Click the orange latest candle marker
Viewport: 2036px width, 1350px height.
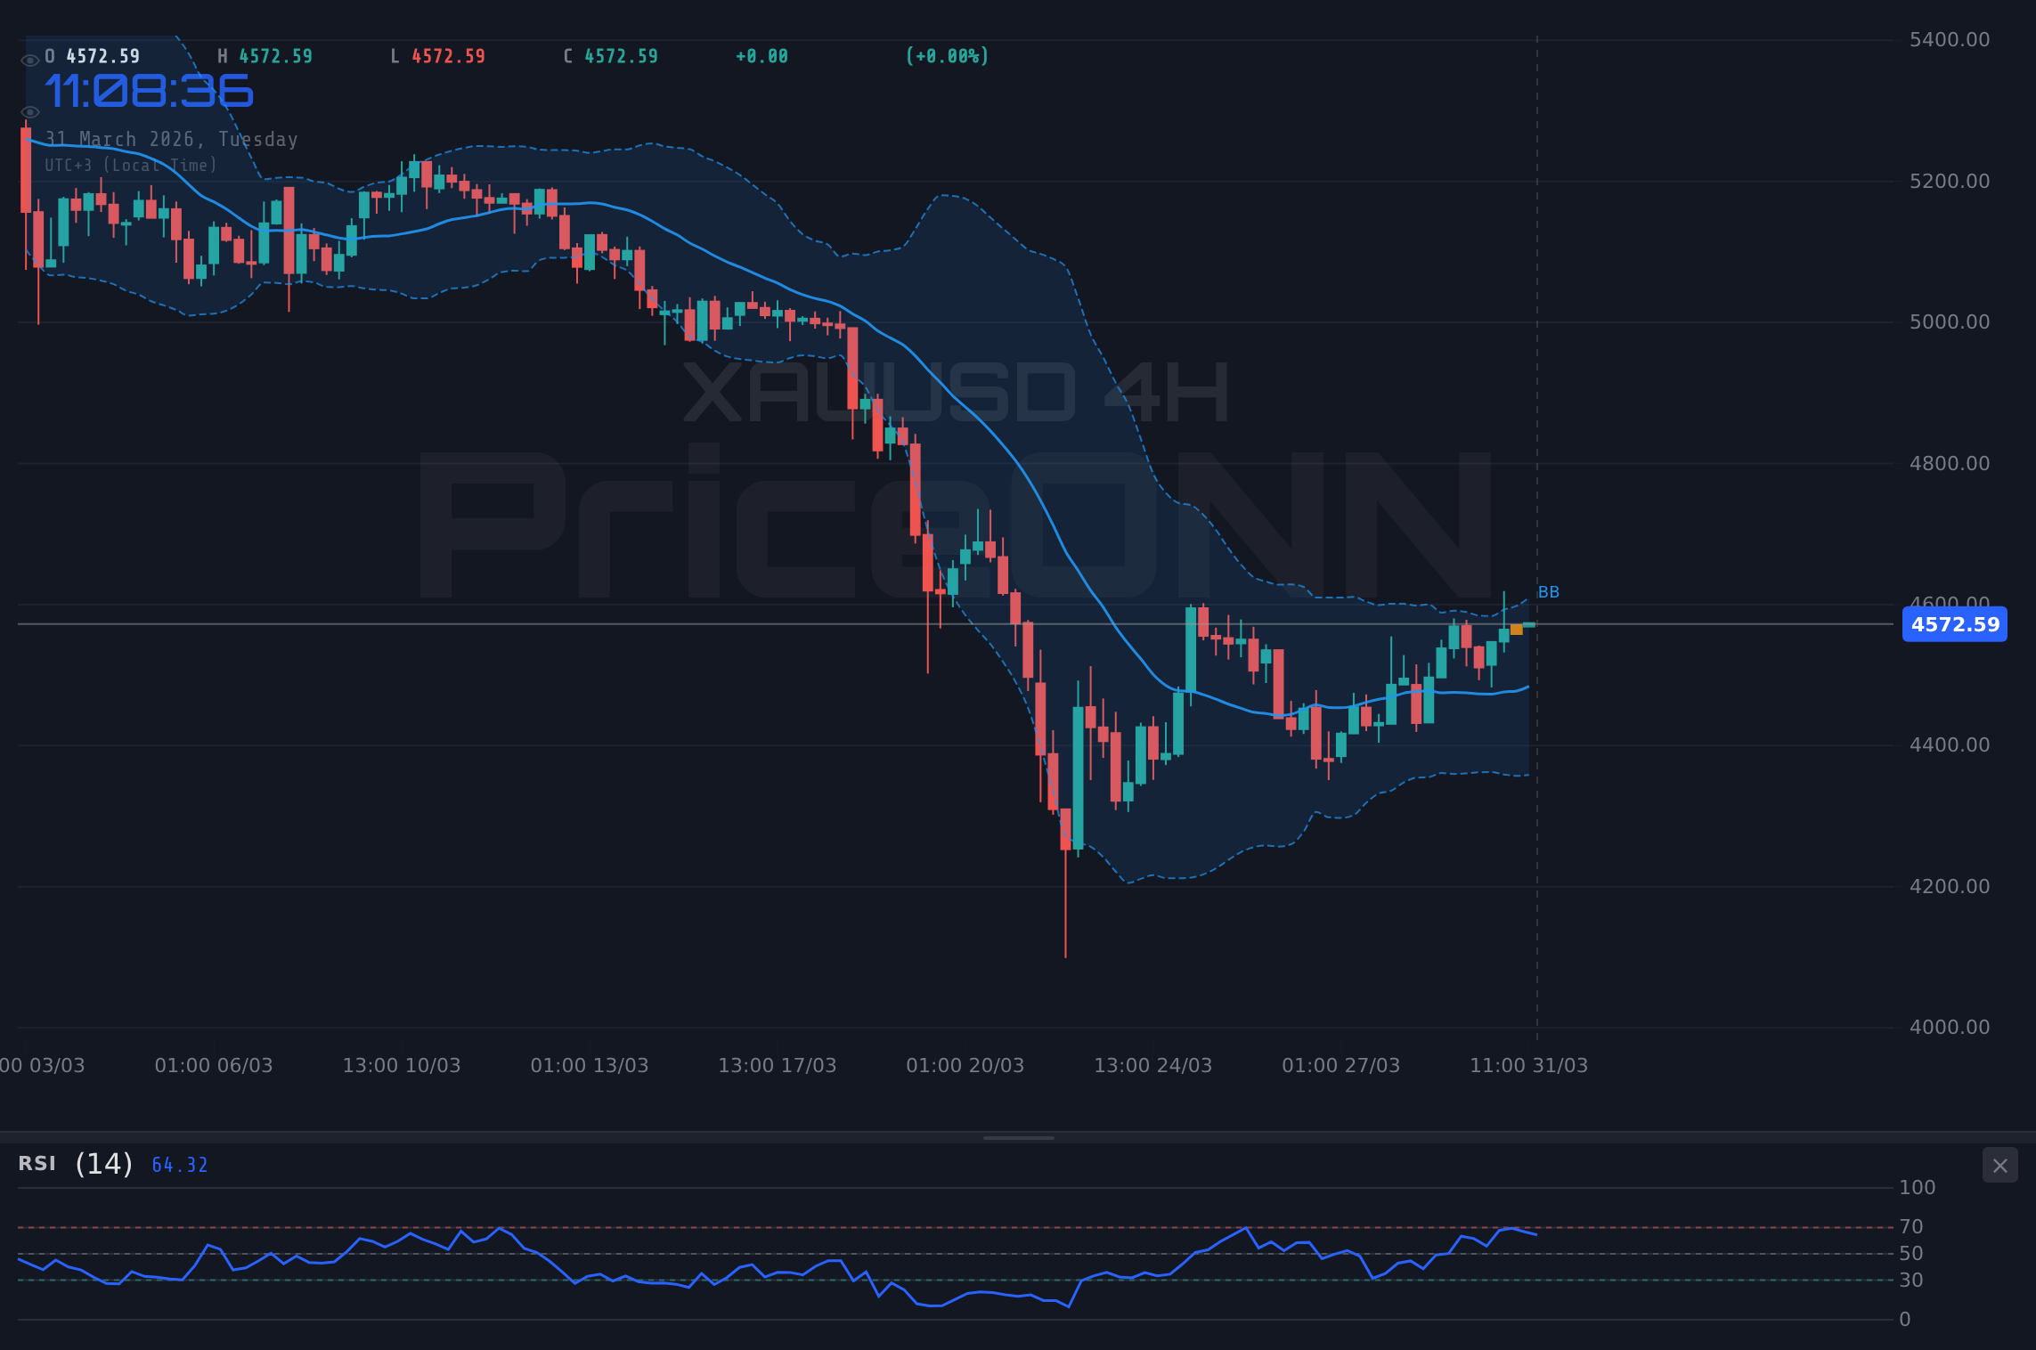(x=1515, y=629)
